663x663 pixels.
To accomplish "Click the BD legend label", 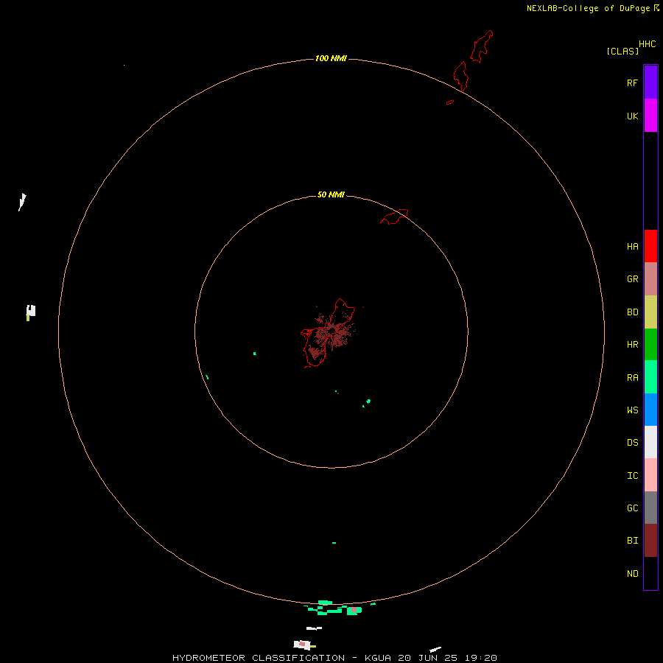I will (x=632, y=312).
